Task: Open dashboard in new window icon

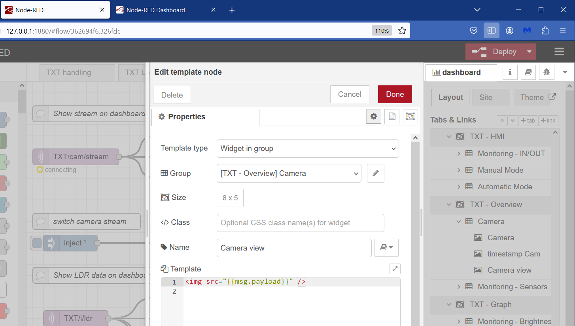Action: (x=553, y=96)
